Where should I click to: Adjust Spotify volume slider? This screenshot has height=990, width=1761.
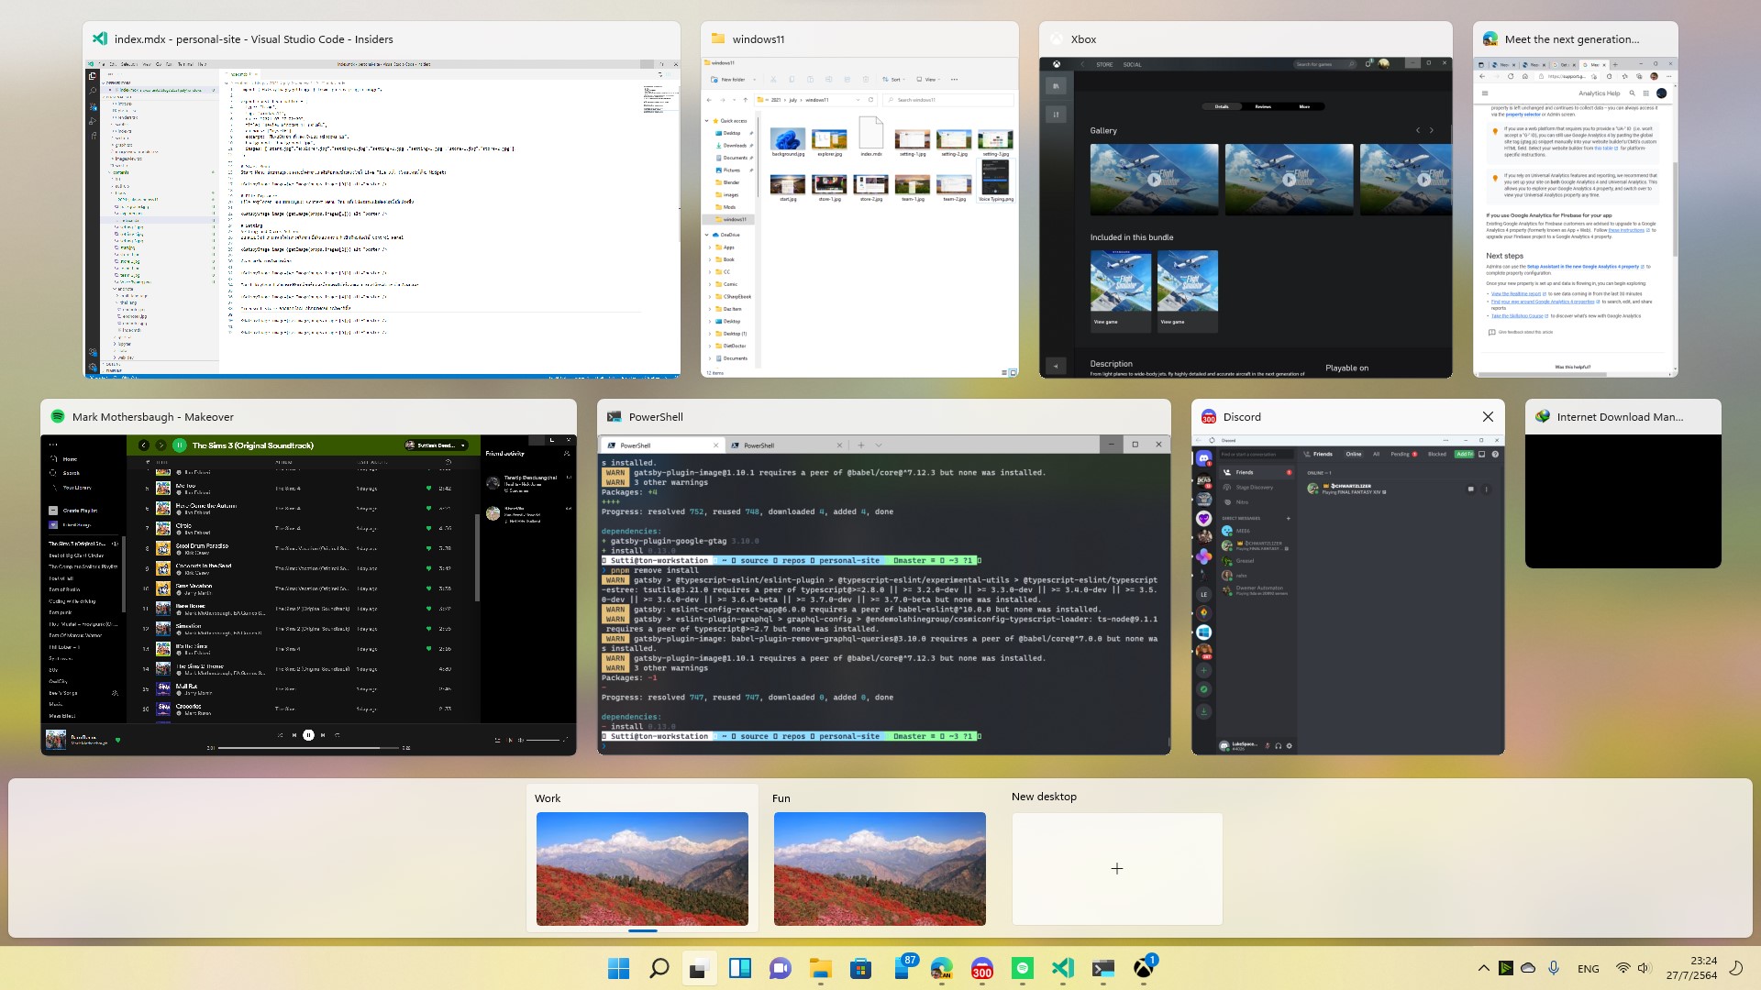click(543, 740)
